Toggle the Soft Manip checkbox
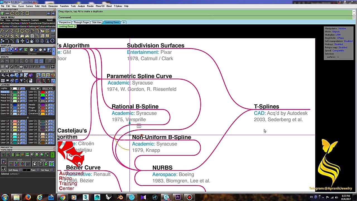 point(21,170)
